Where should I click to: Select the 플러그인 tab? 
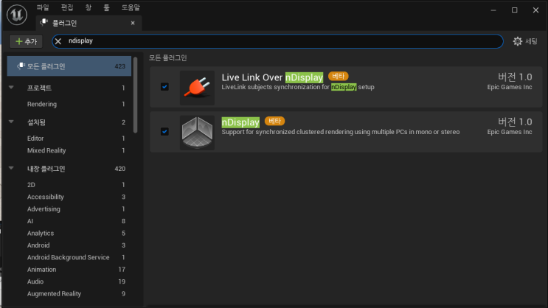click(89, 23)
